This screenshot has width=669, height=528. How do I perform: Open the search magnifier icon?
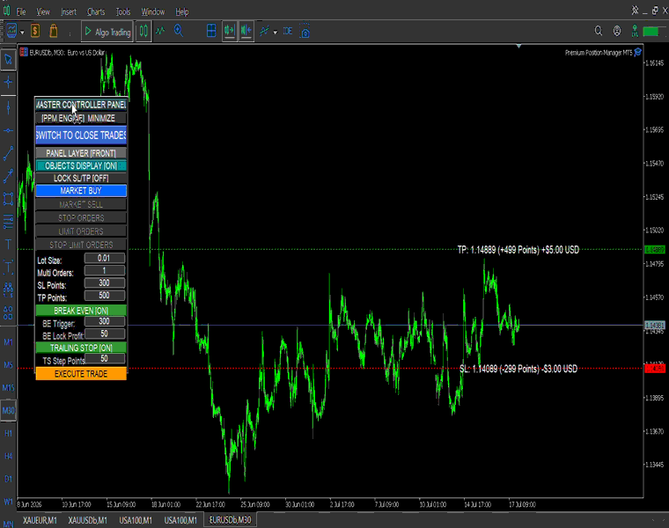(599, 31)
